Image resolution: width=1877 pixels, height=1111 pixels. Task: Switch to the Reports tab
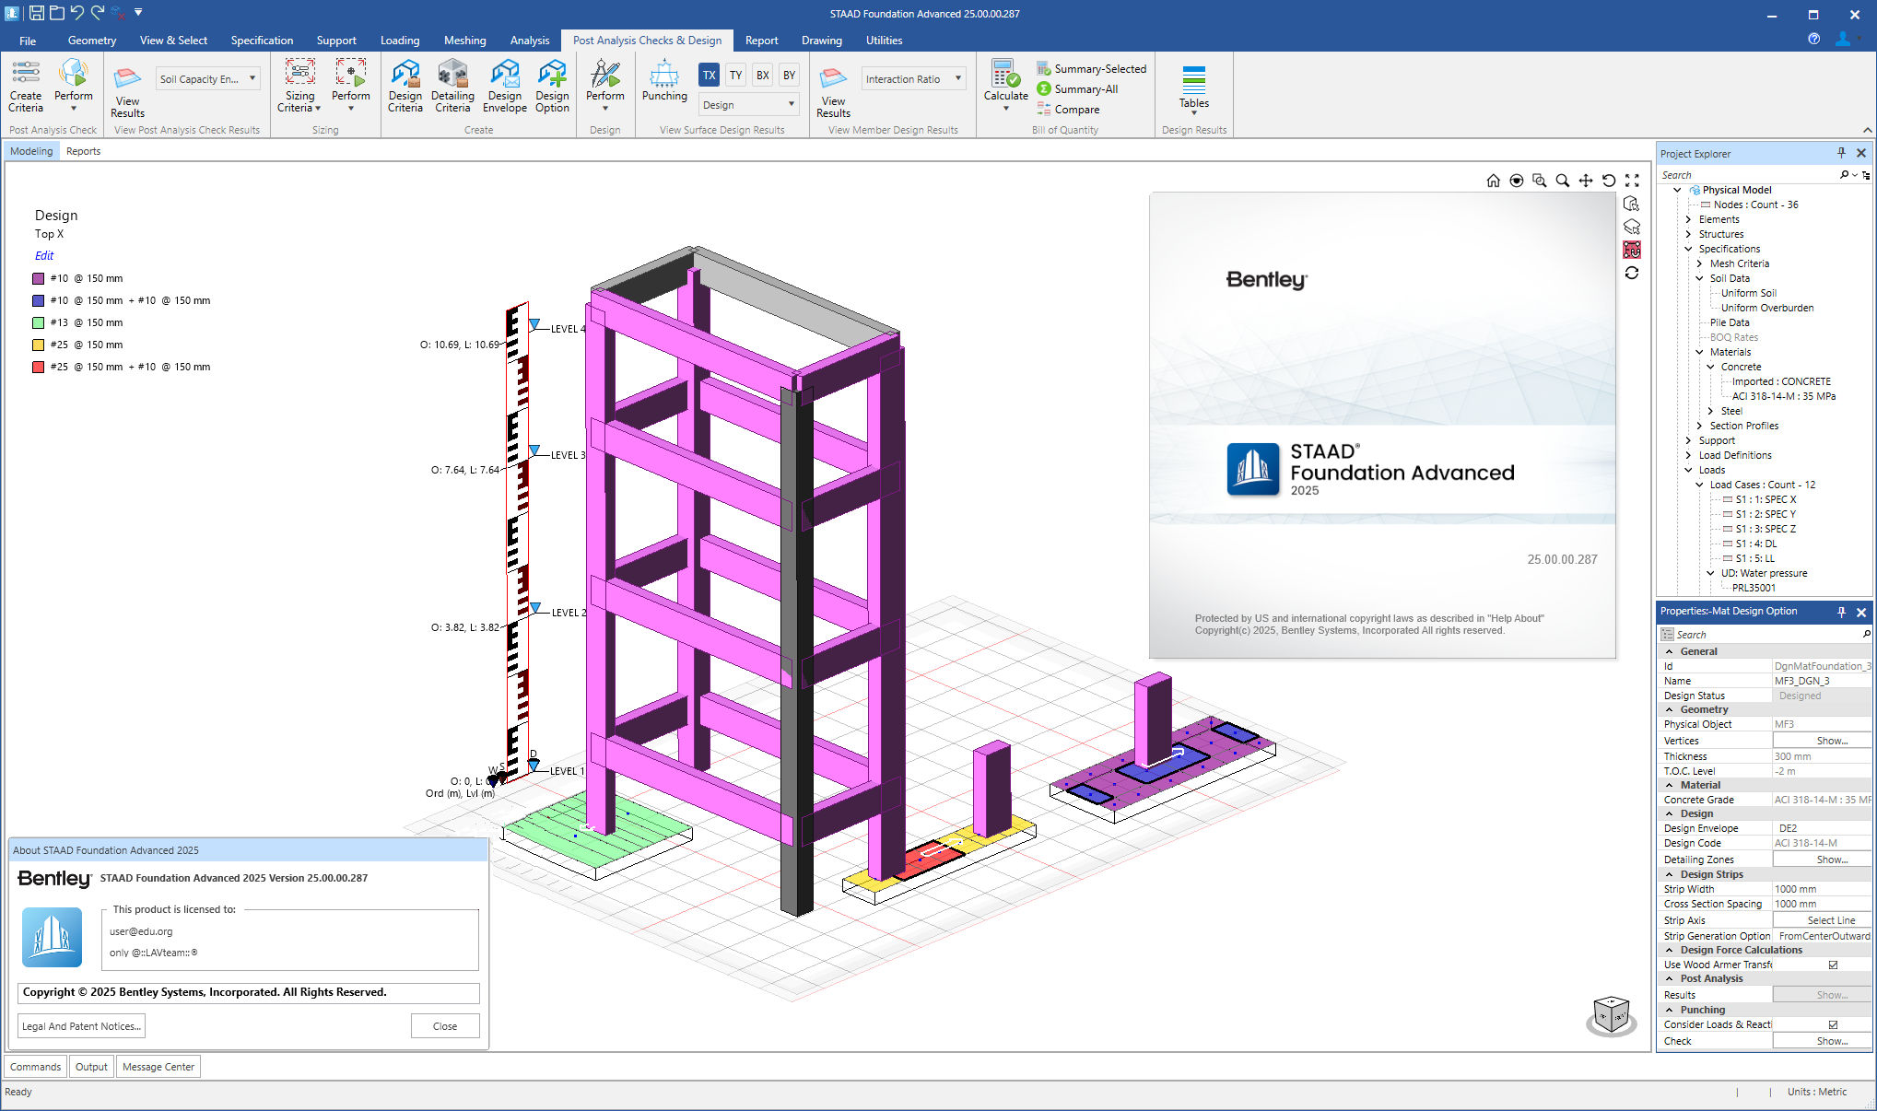point(83,150)
